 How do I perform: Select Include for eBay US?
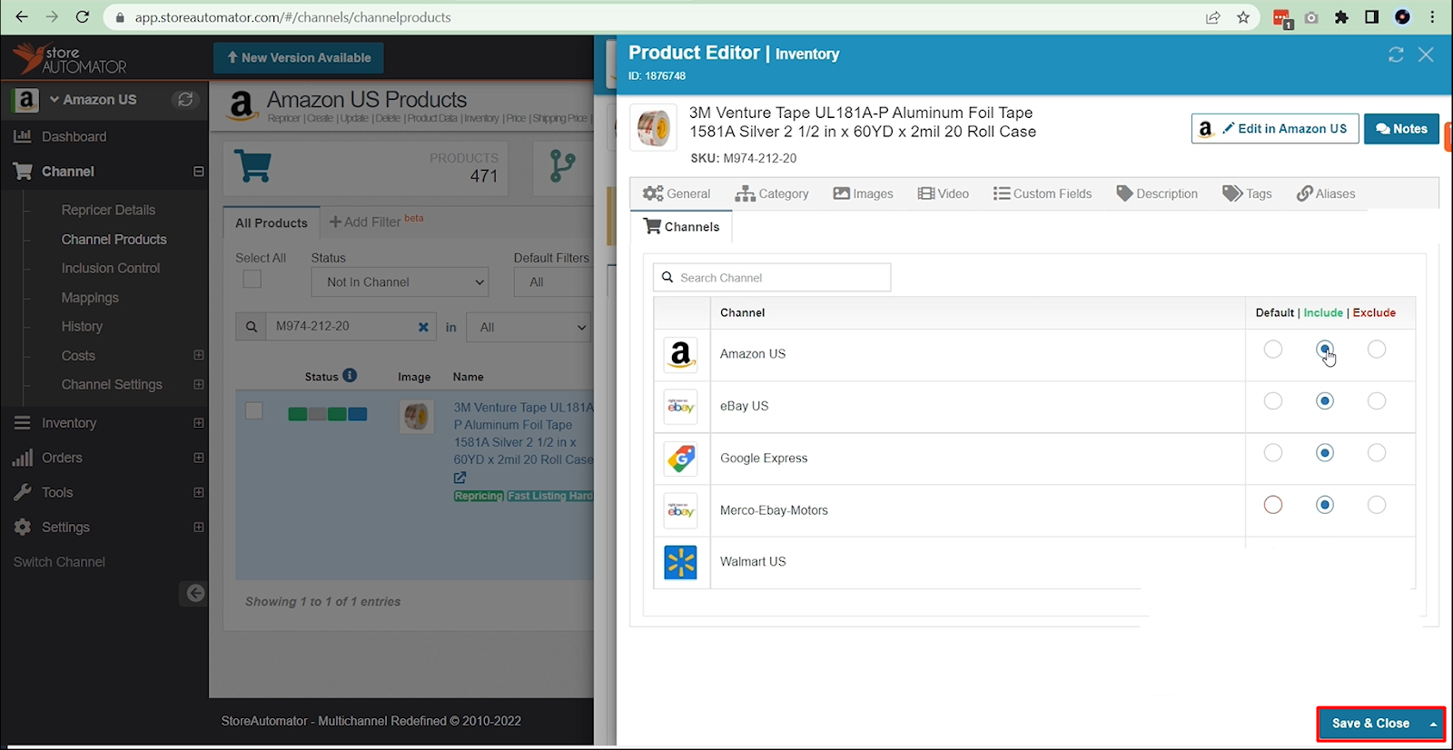(1325, 401)
